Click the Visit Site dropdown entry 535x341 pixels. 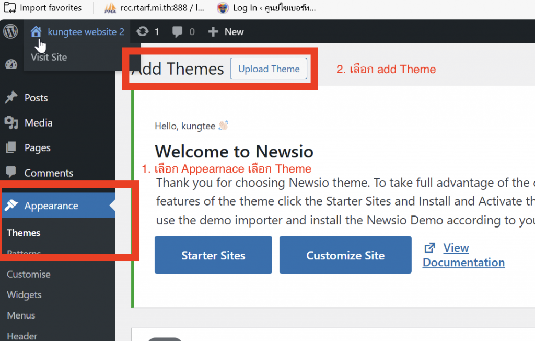pyautogui.click(x=49, y=58)
